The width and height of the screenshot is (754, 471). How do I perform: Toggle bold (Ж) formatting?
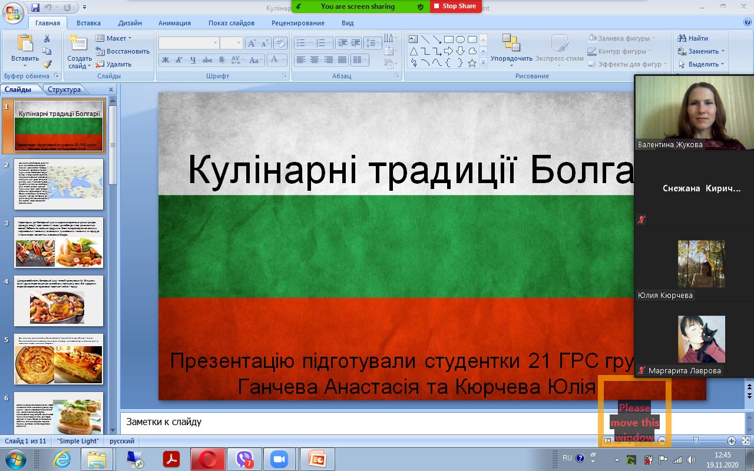[166, 60]
